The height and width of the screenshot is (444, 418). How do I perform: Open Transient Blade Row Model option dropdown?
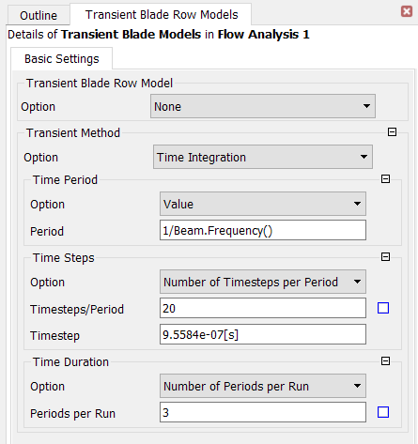[263, 106]
